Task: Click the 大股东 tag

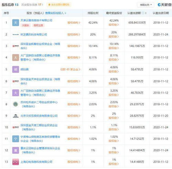Action: 26,25
